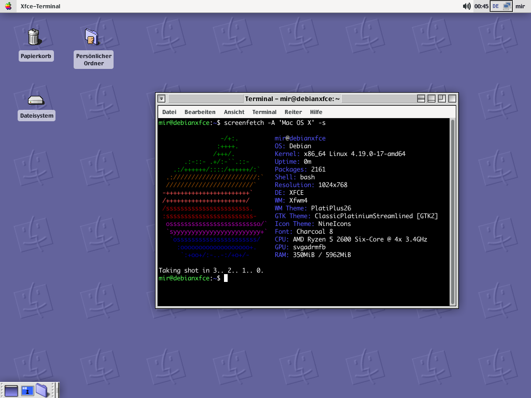Image resolution: width=531 pixels, height=398 pixels.
Task: Select the Persönlicher Ordner folder icon
Action: [x=92, y=37]
